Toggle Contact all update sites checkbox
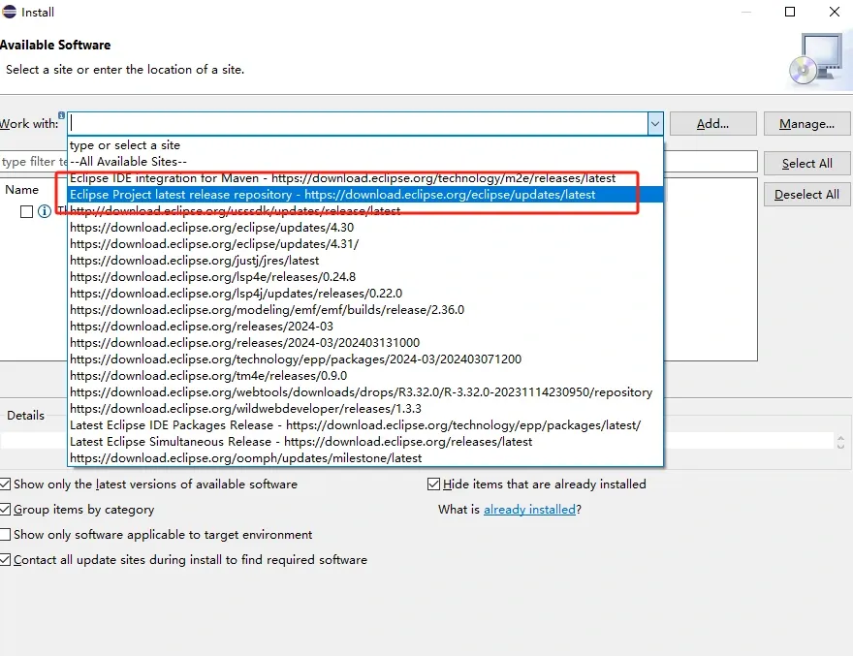This screenshot has height=656, width=853. click(x=5, y=560)
